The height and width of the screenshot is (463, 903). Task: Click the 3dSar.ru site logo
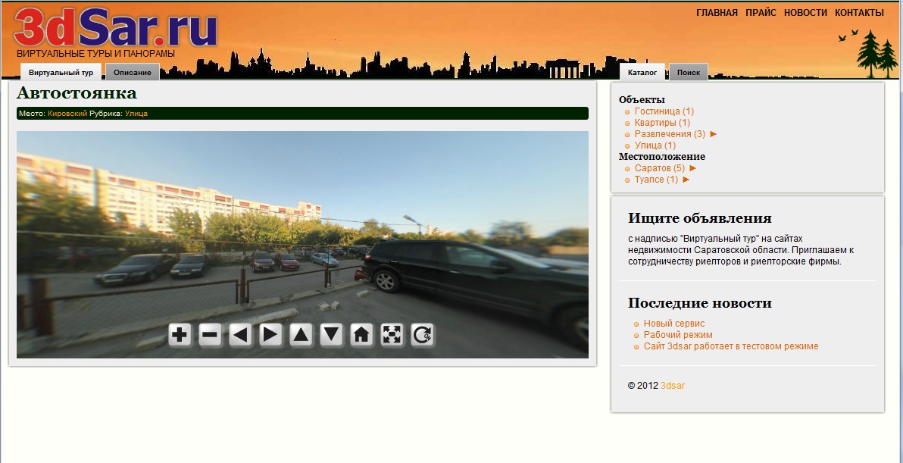(115, 27)
